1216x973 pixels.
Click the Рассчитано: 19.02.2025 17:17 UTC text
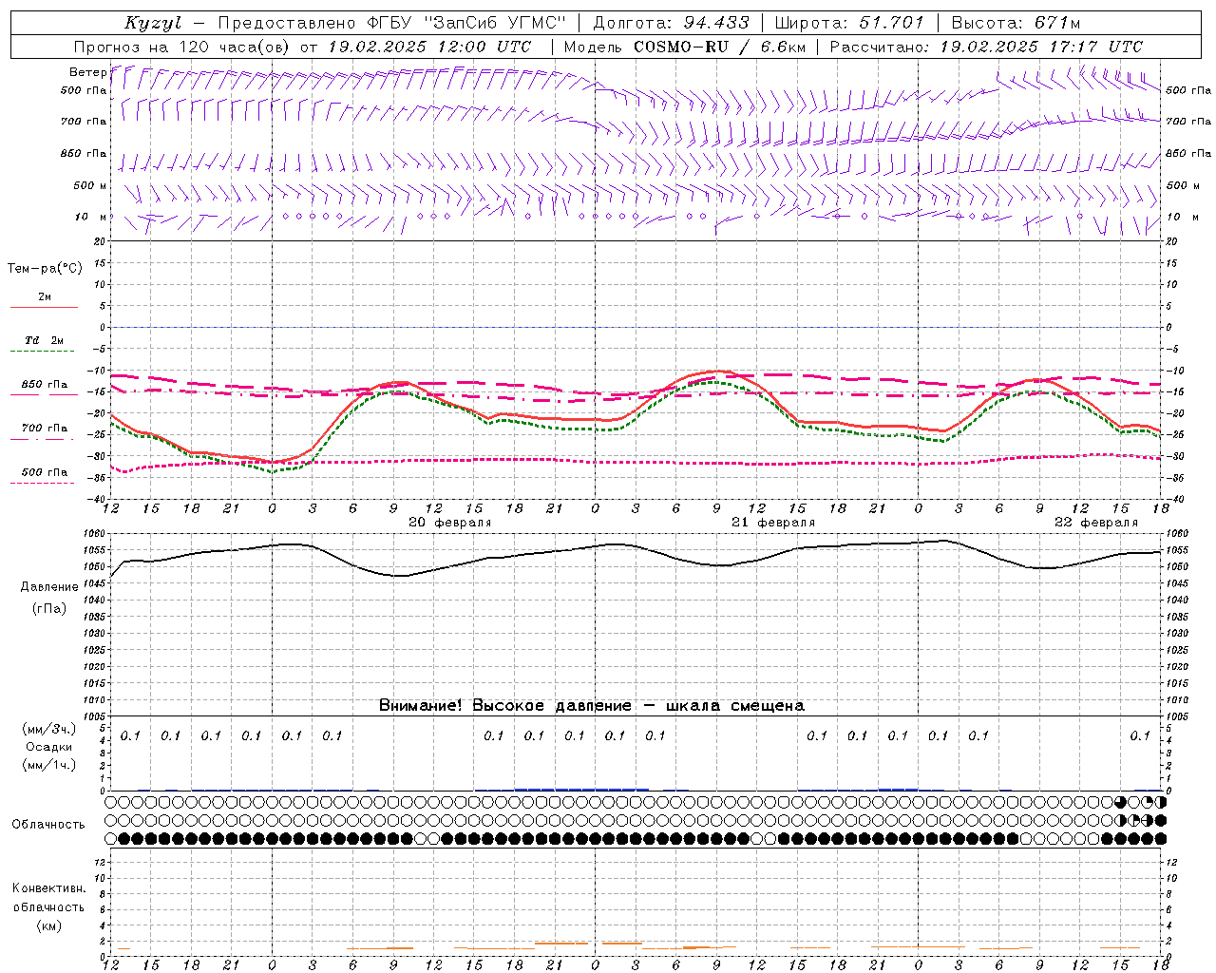tap(986, 47)
